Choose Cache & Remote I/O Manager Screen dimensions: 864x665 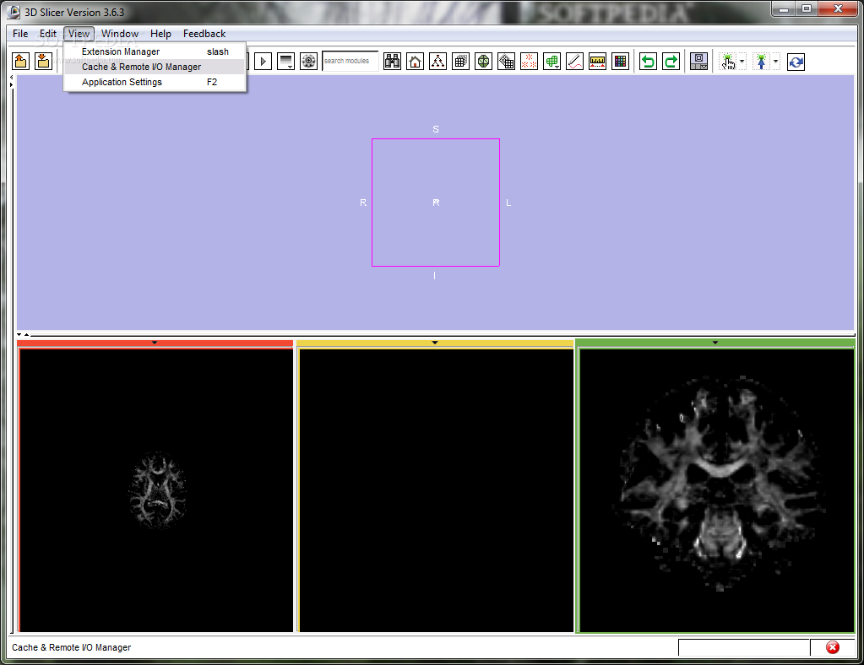(155, 67)
